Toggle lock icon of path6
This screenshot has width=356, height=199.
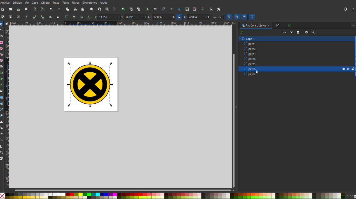353,69
